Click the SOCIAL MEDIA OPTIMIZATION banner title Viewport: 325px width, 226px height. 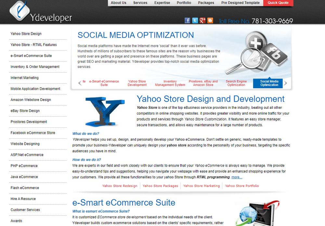136,35
